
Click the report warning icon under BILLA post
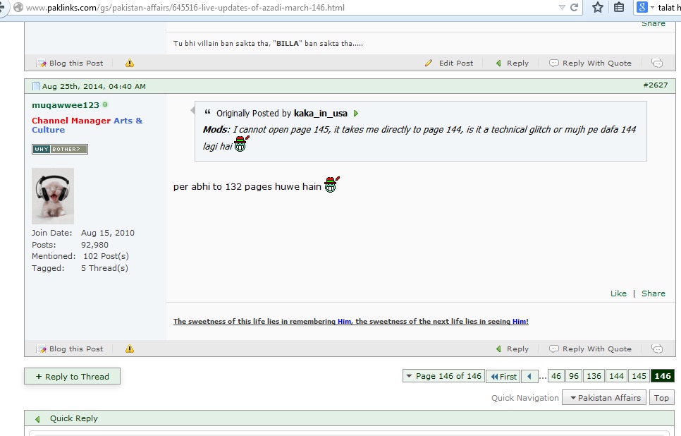(x=129, y=63)
